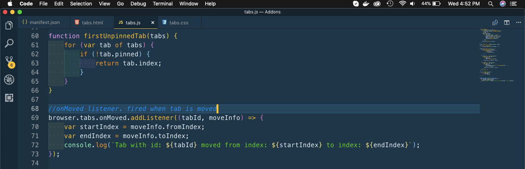525x169 pixels.
Task: Click line number 68 in the gutter
Action: click(35, 109)
